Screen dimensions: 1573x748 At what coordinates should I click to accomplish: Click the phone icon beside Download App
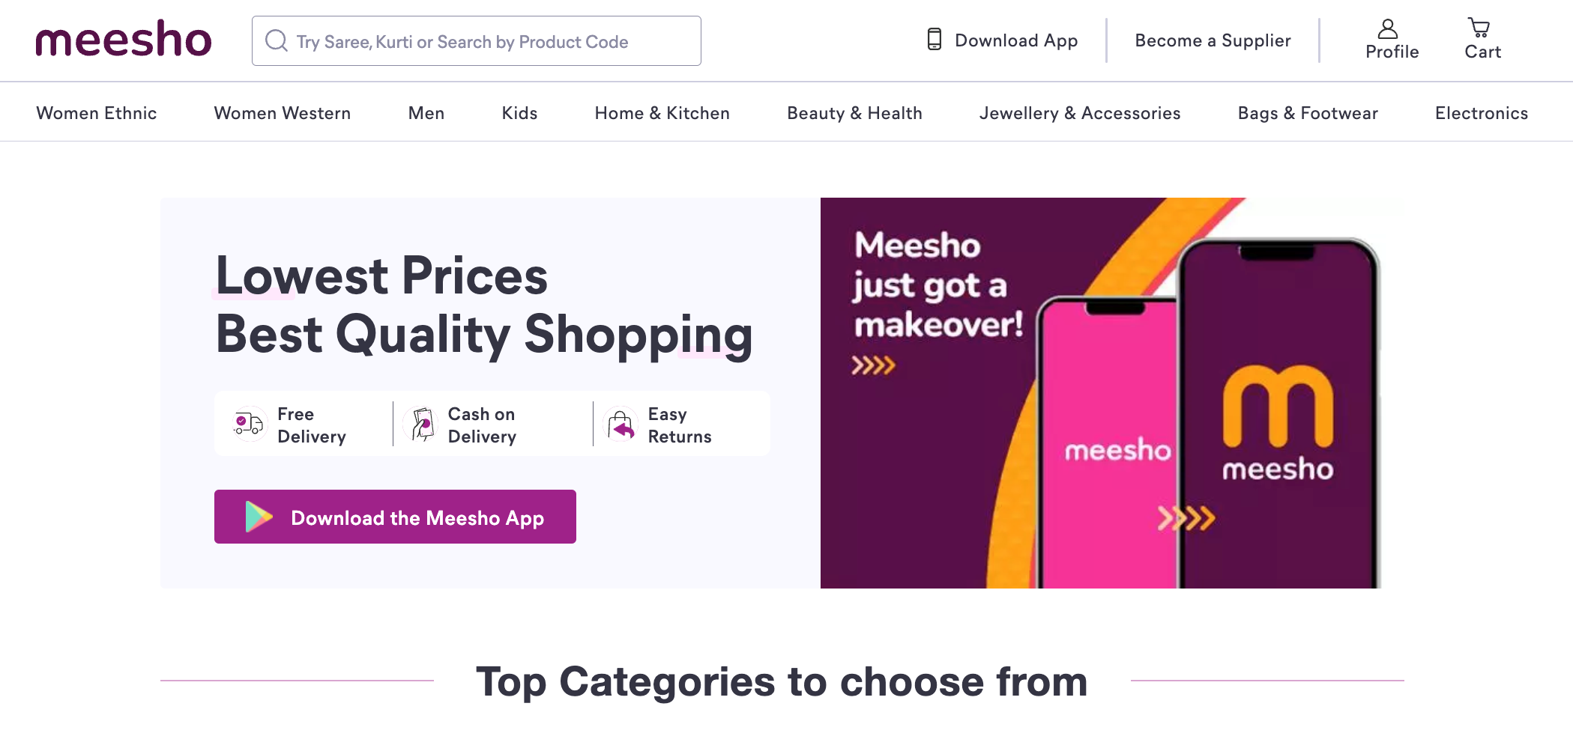pyautogui.click(x=934, y=40)
